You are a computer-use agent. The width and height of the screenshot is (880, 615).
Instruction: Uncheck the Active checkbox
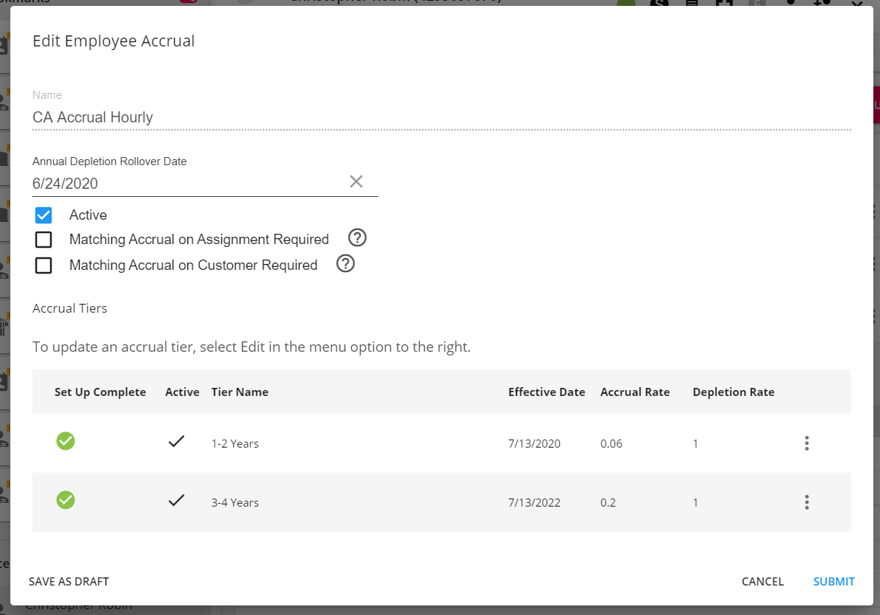tap(44, 215)
